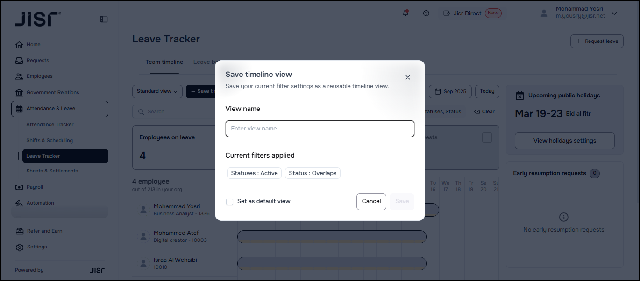Tick the checkbox on requests card
This screenshot has width=640, height=281.
pyautogui.click(x=487, y=137)
